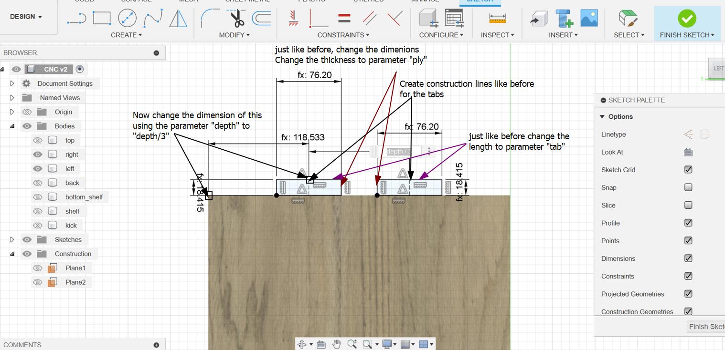Apply the Equal constraint

344,18
